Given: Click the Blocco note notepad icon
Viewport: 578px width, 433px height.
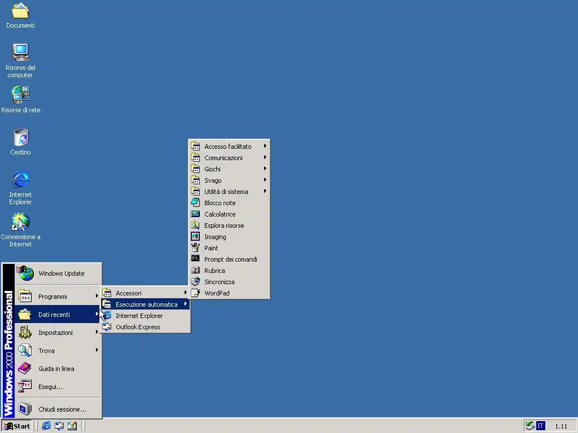Looking at the screenshot, I should pyautogui.click(x=195, y=202).
